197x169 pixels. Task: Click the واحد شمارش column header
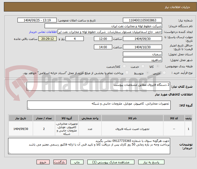click(90, 118)
